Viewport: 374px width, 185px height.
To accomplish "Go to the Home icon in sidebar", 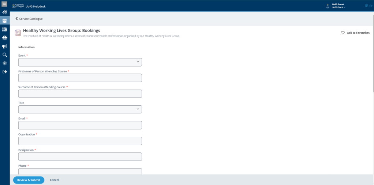I will coord(5,12).
